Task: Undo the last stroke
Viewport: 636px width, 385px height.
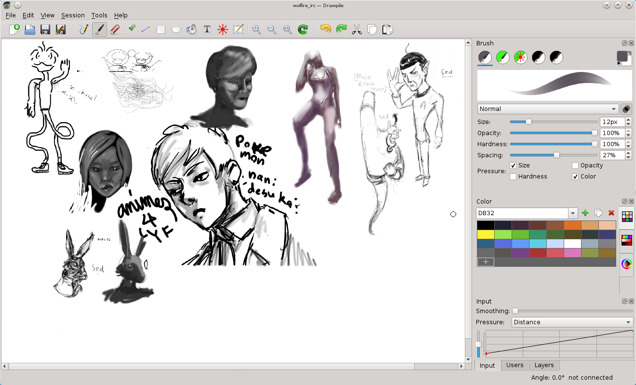Action: pos(325,29)
